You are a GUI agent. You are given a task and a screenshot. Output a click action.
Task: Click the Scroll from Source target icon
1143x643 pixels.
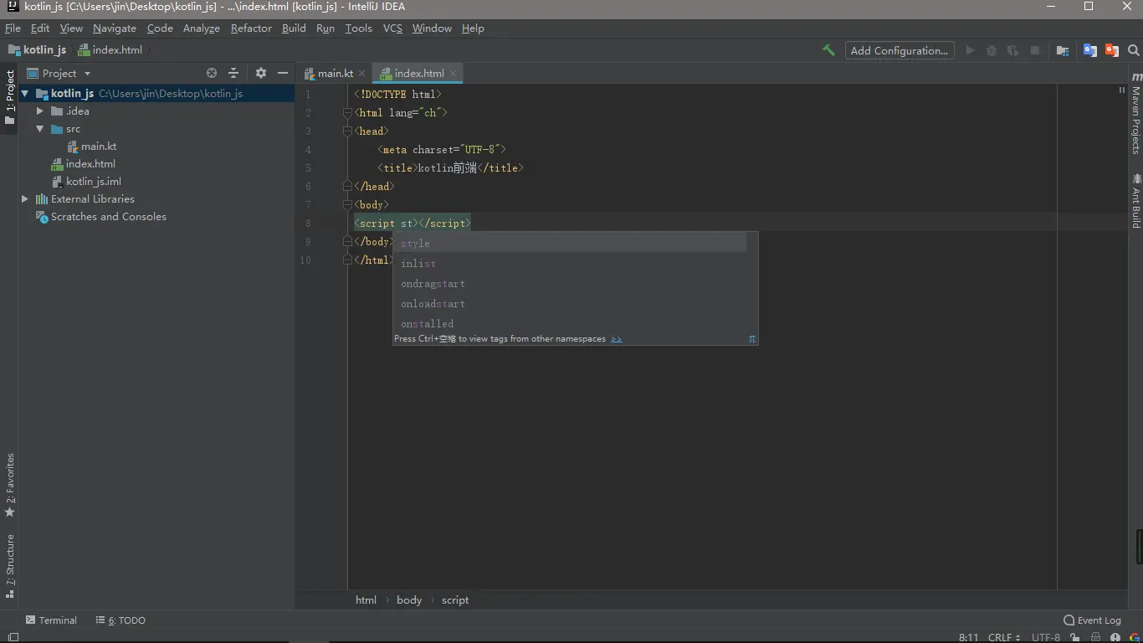coord(212,73)
